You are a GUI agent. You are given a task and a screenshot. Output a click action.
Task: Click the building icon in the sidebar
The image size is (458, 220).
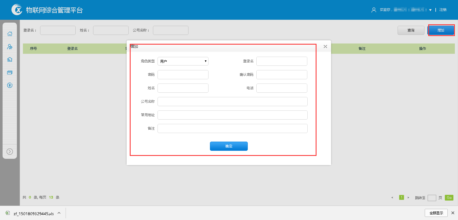[10, 60]
